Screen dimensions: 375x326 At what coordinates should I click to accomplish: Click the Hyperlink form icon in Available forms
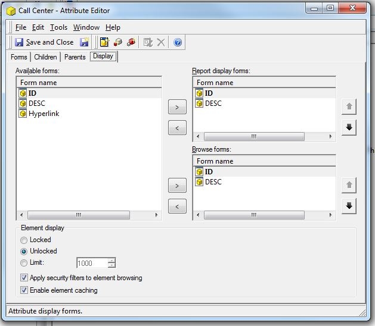[23, 114]
